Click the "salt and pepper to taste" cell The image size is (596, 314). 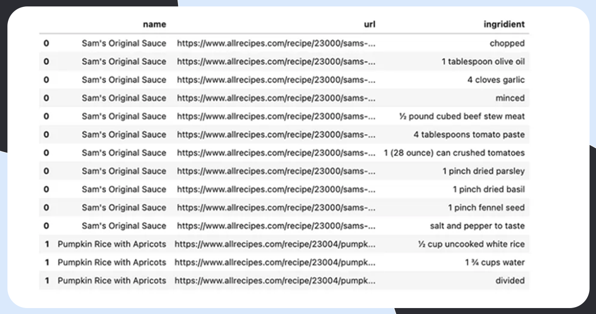(x=477, y=226)
